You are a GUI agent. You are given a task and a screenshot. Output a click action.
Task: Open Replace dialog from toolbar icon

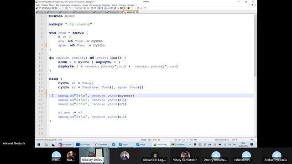[x=81, y=8]
